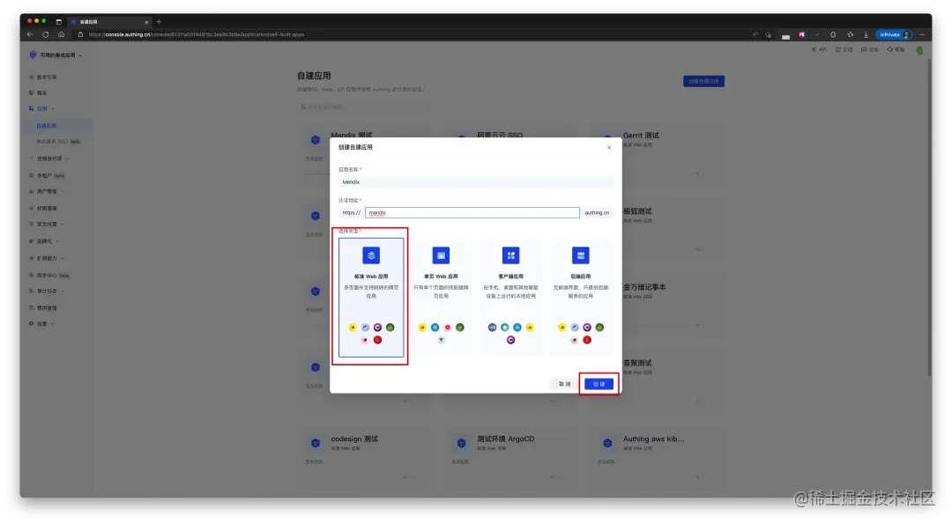This screenshot has height=524, width=952.
Task: Focus the 应用名称 field containing Mendix
Action: (x=475, y=182)
